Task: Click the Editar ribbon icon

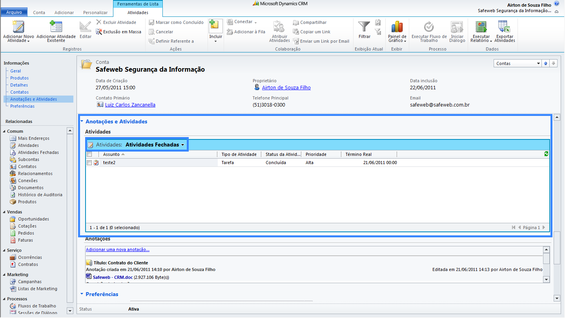Action: [86, 27]
